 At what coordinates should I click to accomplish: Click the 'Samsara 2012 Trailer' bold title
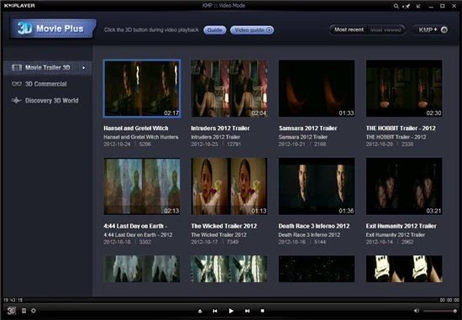point(308,129)
